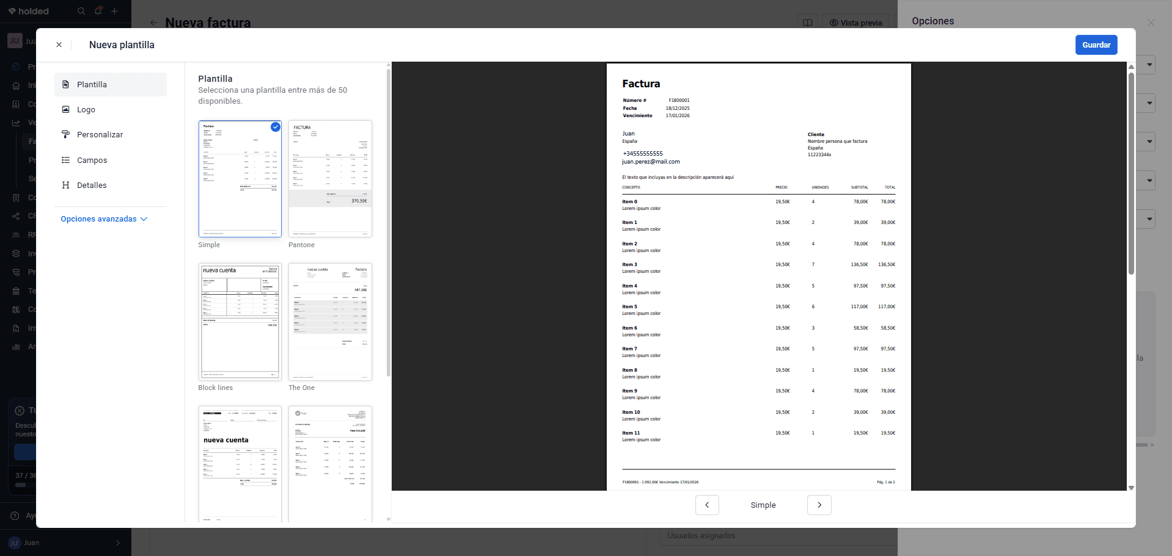Select the Pantone template thumbnail

[330, 178]
